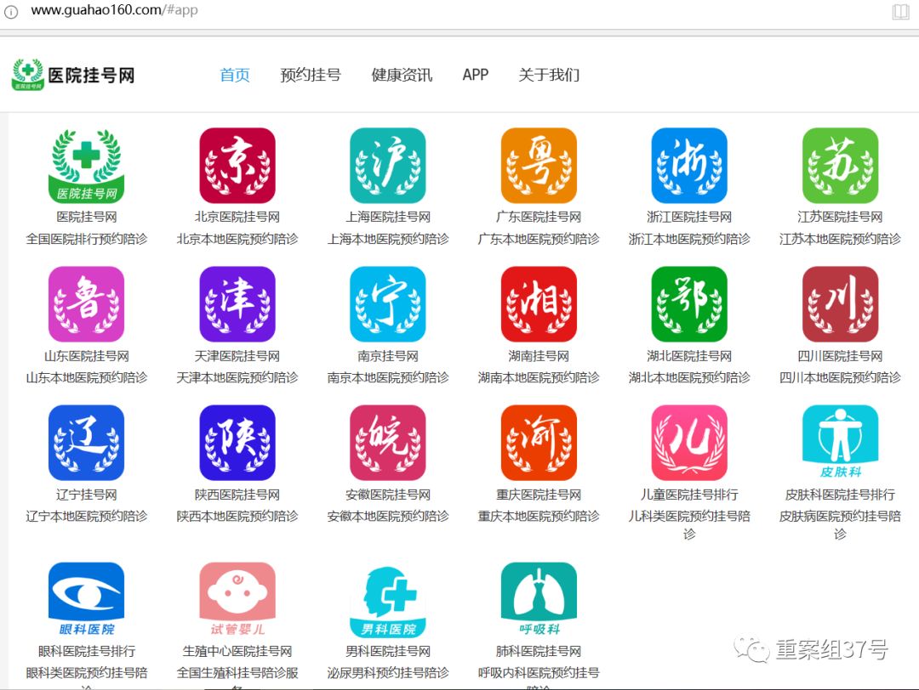Click the 浙江医院挂号网 link

(x=689, y=218)
